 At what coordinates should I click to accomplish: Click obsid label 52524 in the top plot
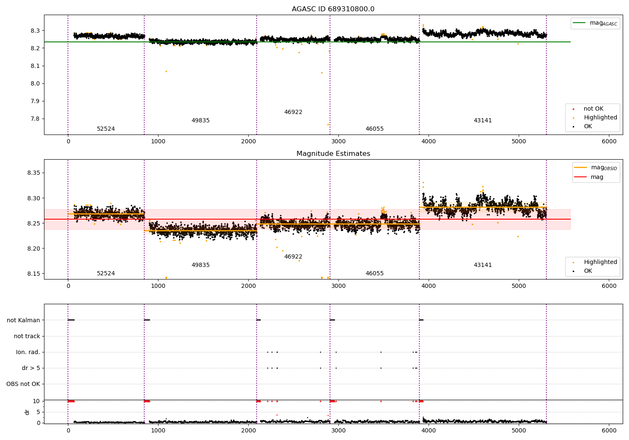pyautogui.click(x=106, y=129)
